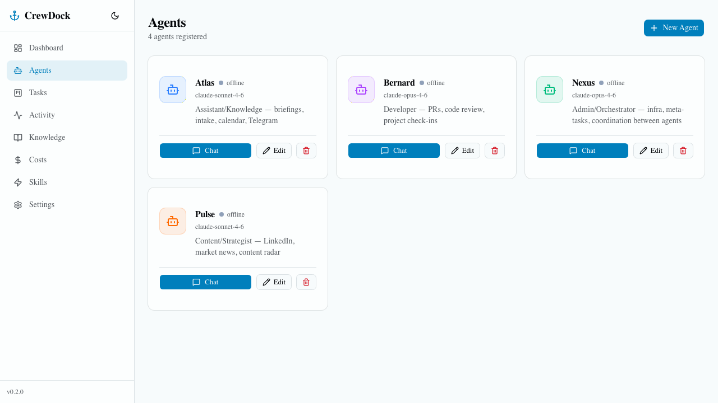718x403 pixels.
Task: Chat with Atlas agent
Action: coord(205,151)
